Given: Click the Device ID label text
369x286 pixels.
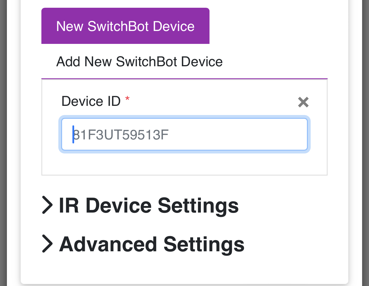Looking at the screenshot, I should tap(91, 101).
